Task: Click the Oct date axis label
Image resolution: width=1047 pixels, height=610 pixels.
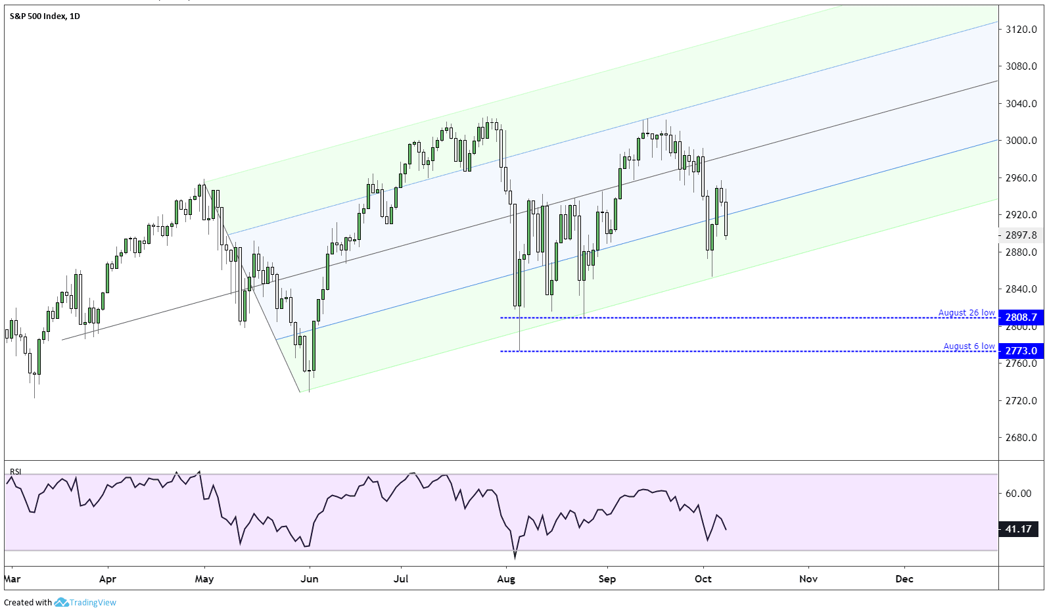Action: pos(703,578)
